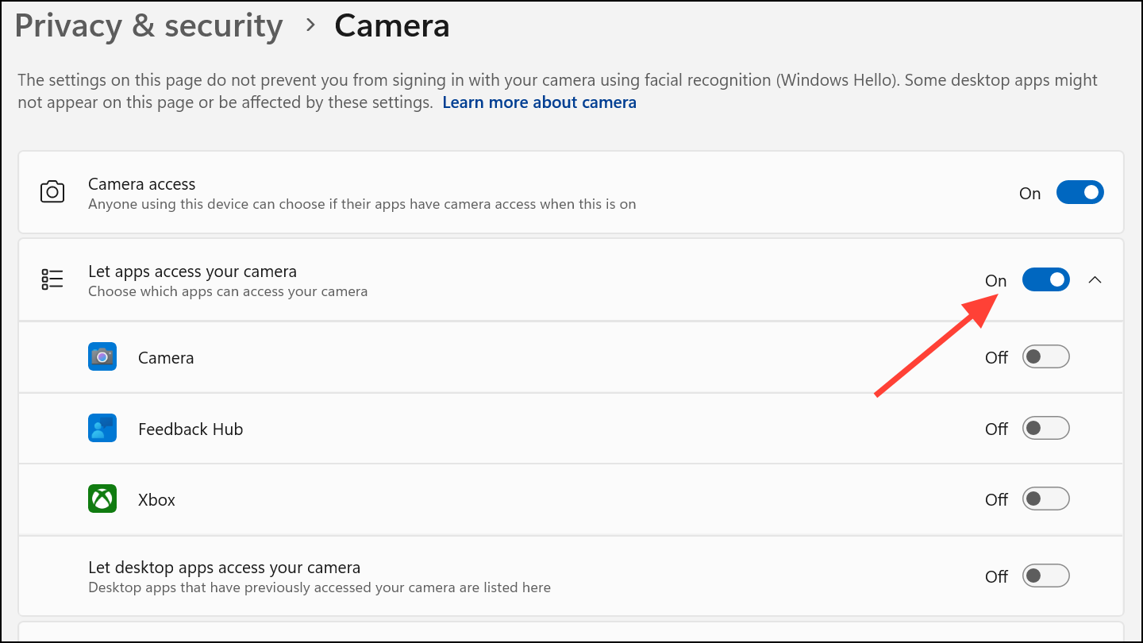Go back to Privacy & security breadcrumb
The image size is (1143, 643).
[x=148, y=26]
